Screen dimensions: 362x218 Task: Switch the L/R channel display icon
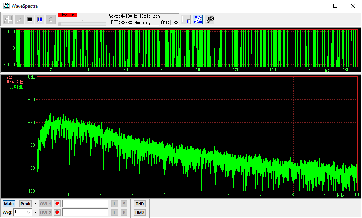point(186,19)
